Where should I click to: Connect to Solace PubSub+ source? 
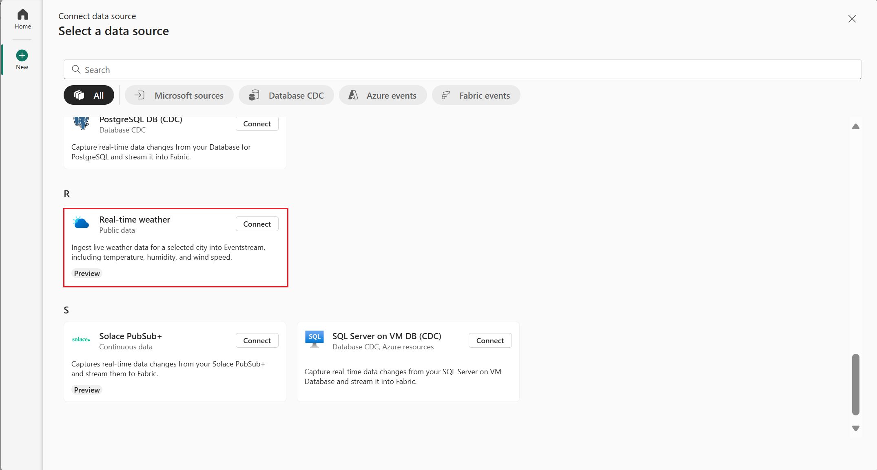[257, 340]
